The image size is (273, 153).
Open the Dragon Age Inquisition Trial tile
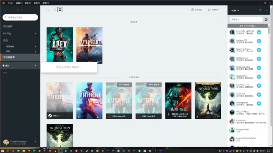pos(60,135)
